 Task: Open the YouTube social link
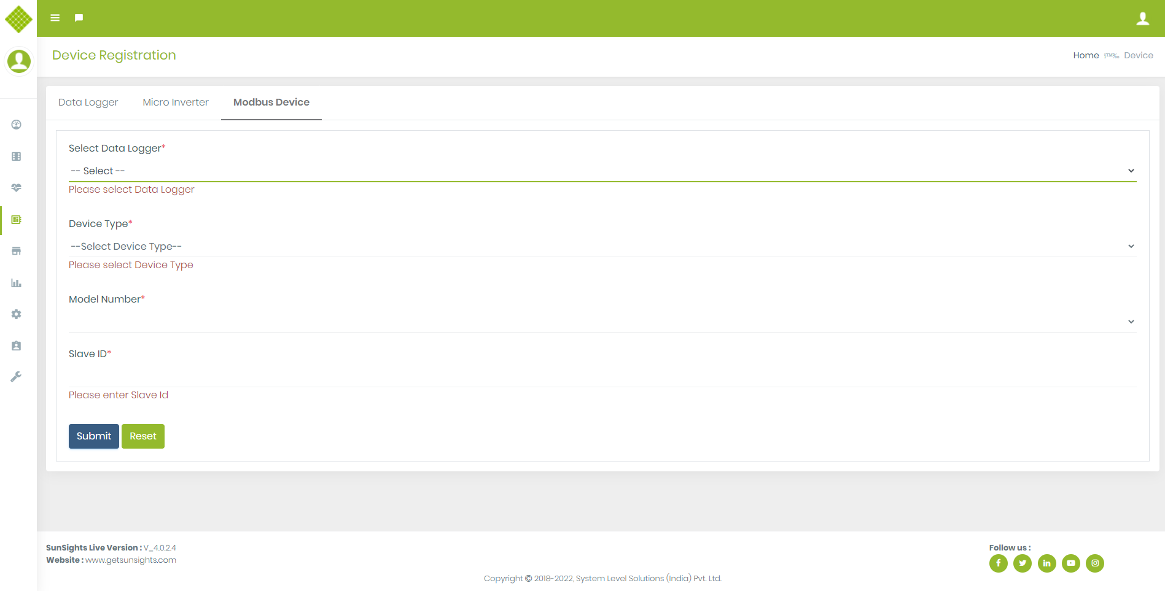tap(1070, 563)
